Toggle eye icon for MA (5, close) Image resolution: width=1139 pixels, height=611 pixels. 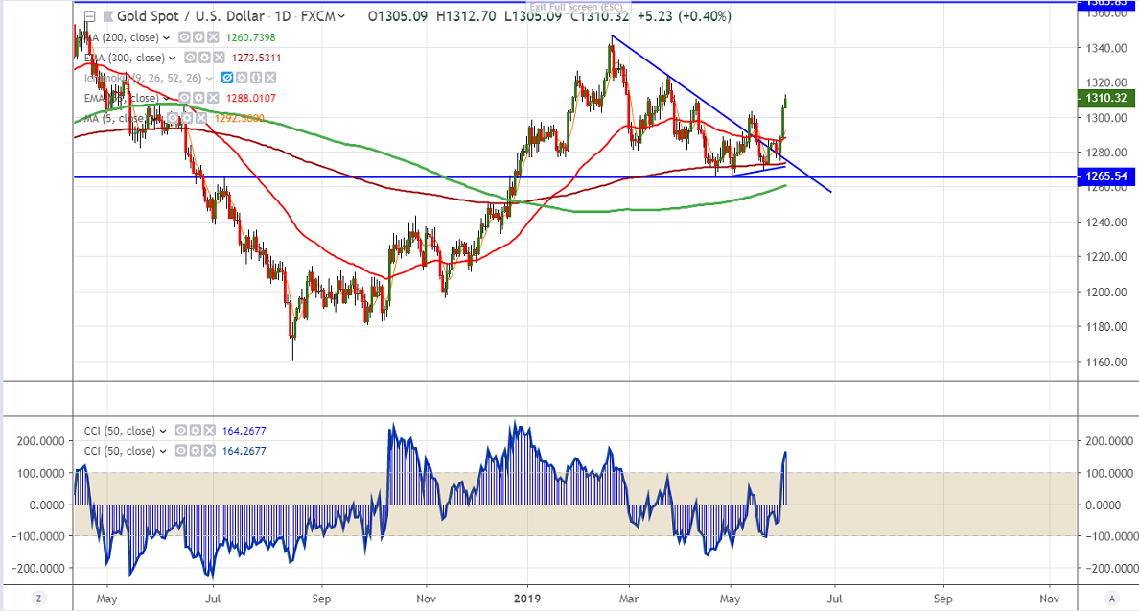click(173, 118)
